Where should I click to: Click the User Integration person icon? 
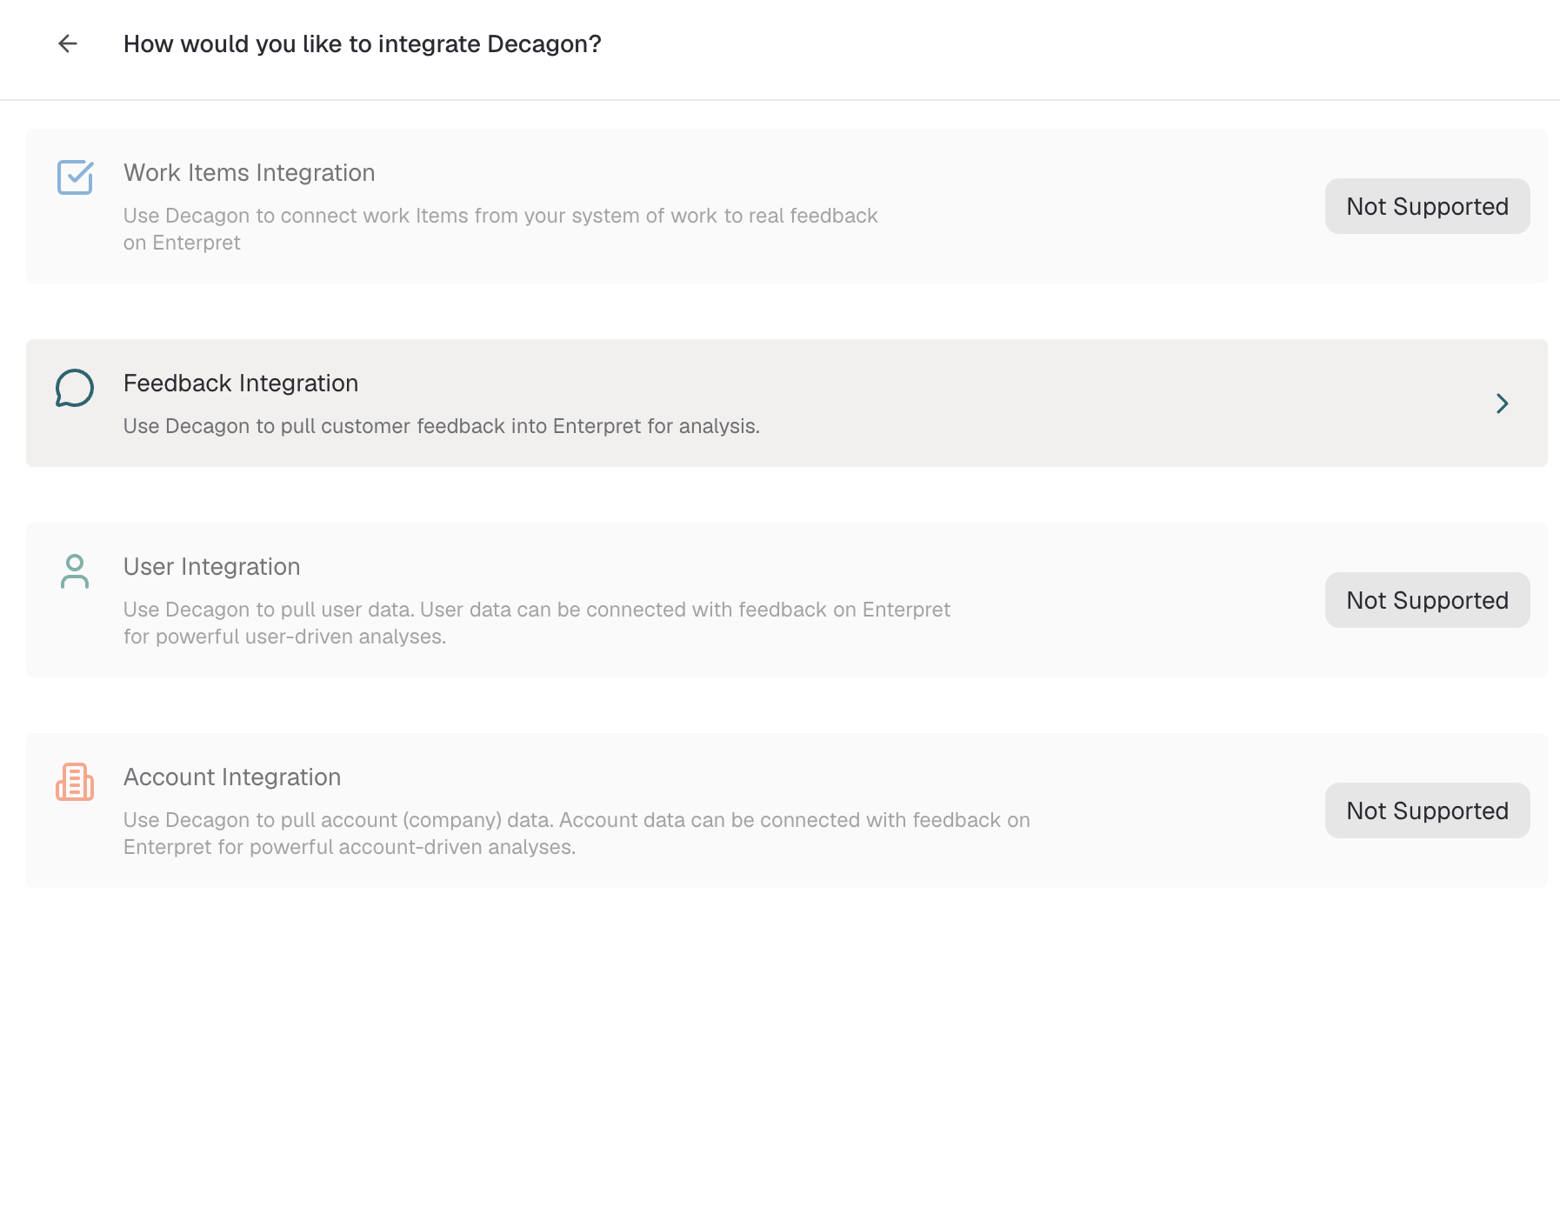pyautogui.click(x=75, y=571)
